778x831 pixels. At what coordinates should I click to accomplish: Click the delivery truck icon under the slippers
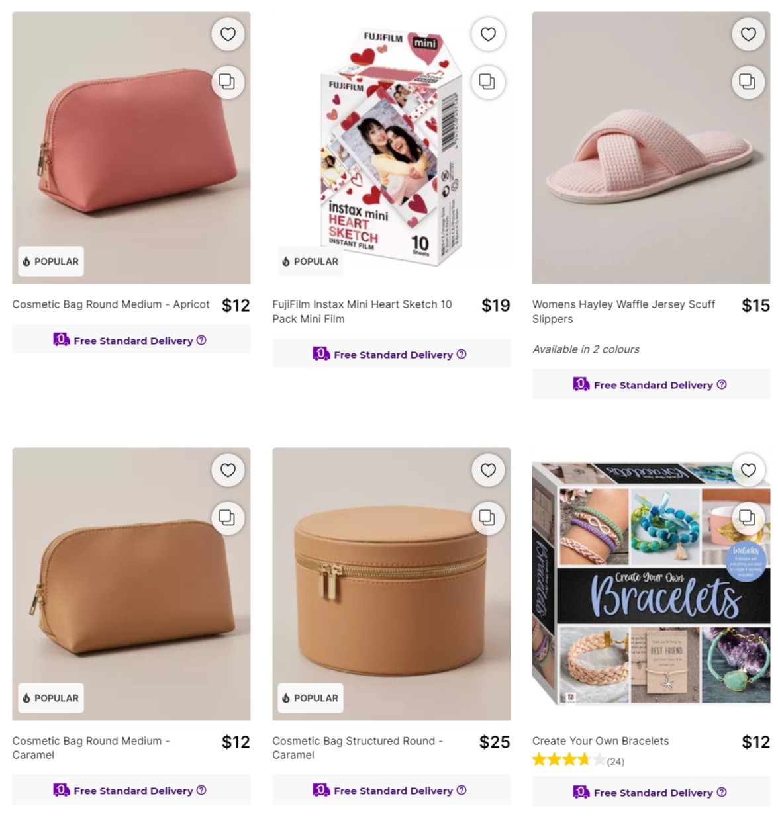point(581,384)
